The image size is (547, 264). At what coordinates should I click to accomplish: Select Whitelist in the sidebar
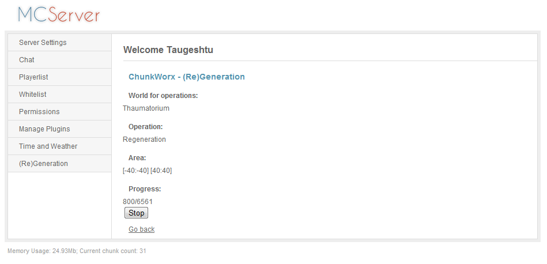tap(33, 95)
